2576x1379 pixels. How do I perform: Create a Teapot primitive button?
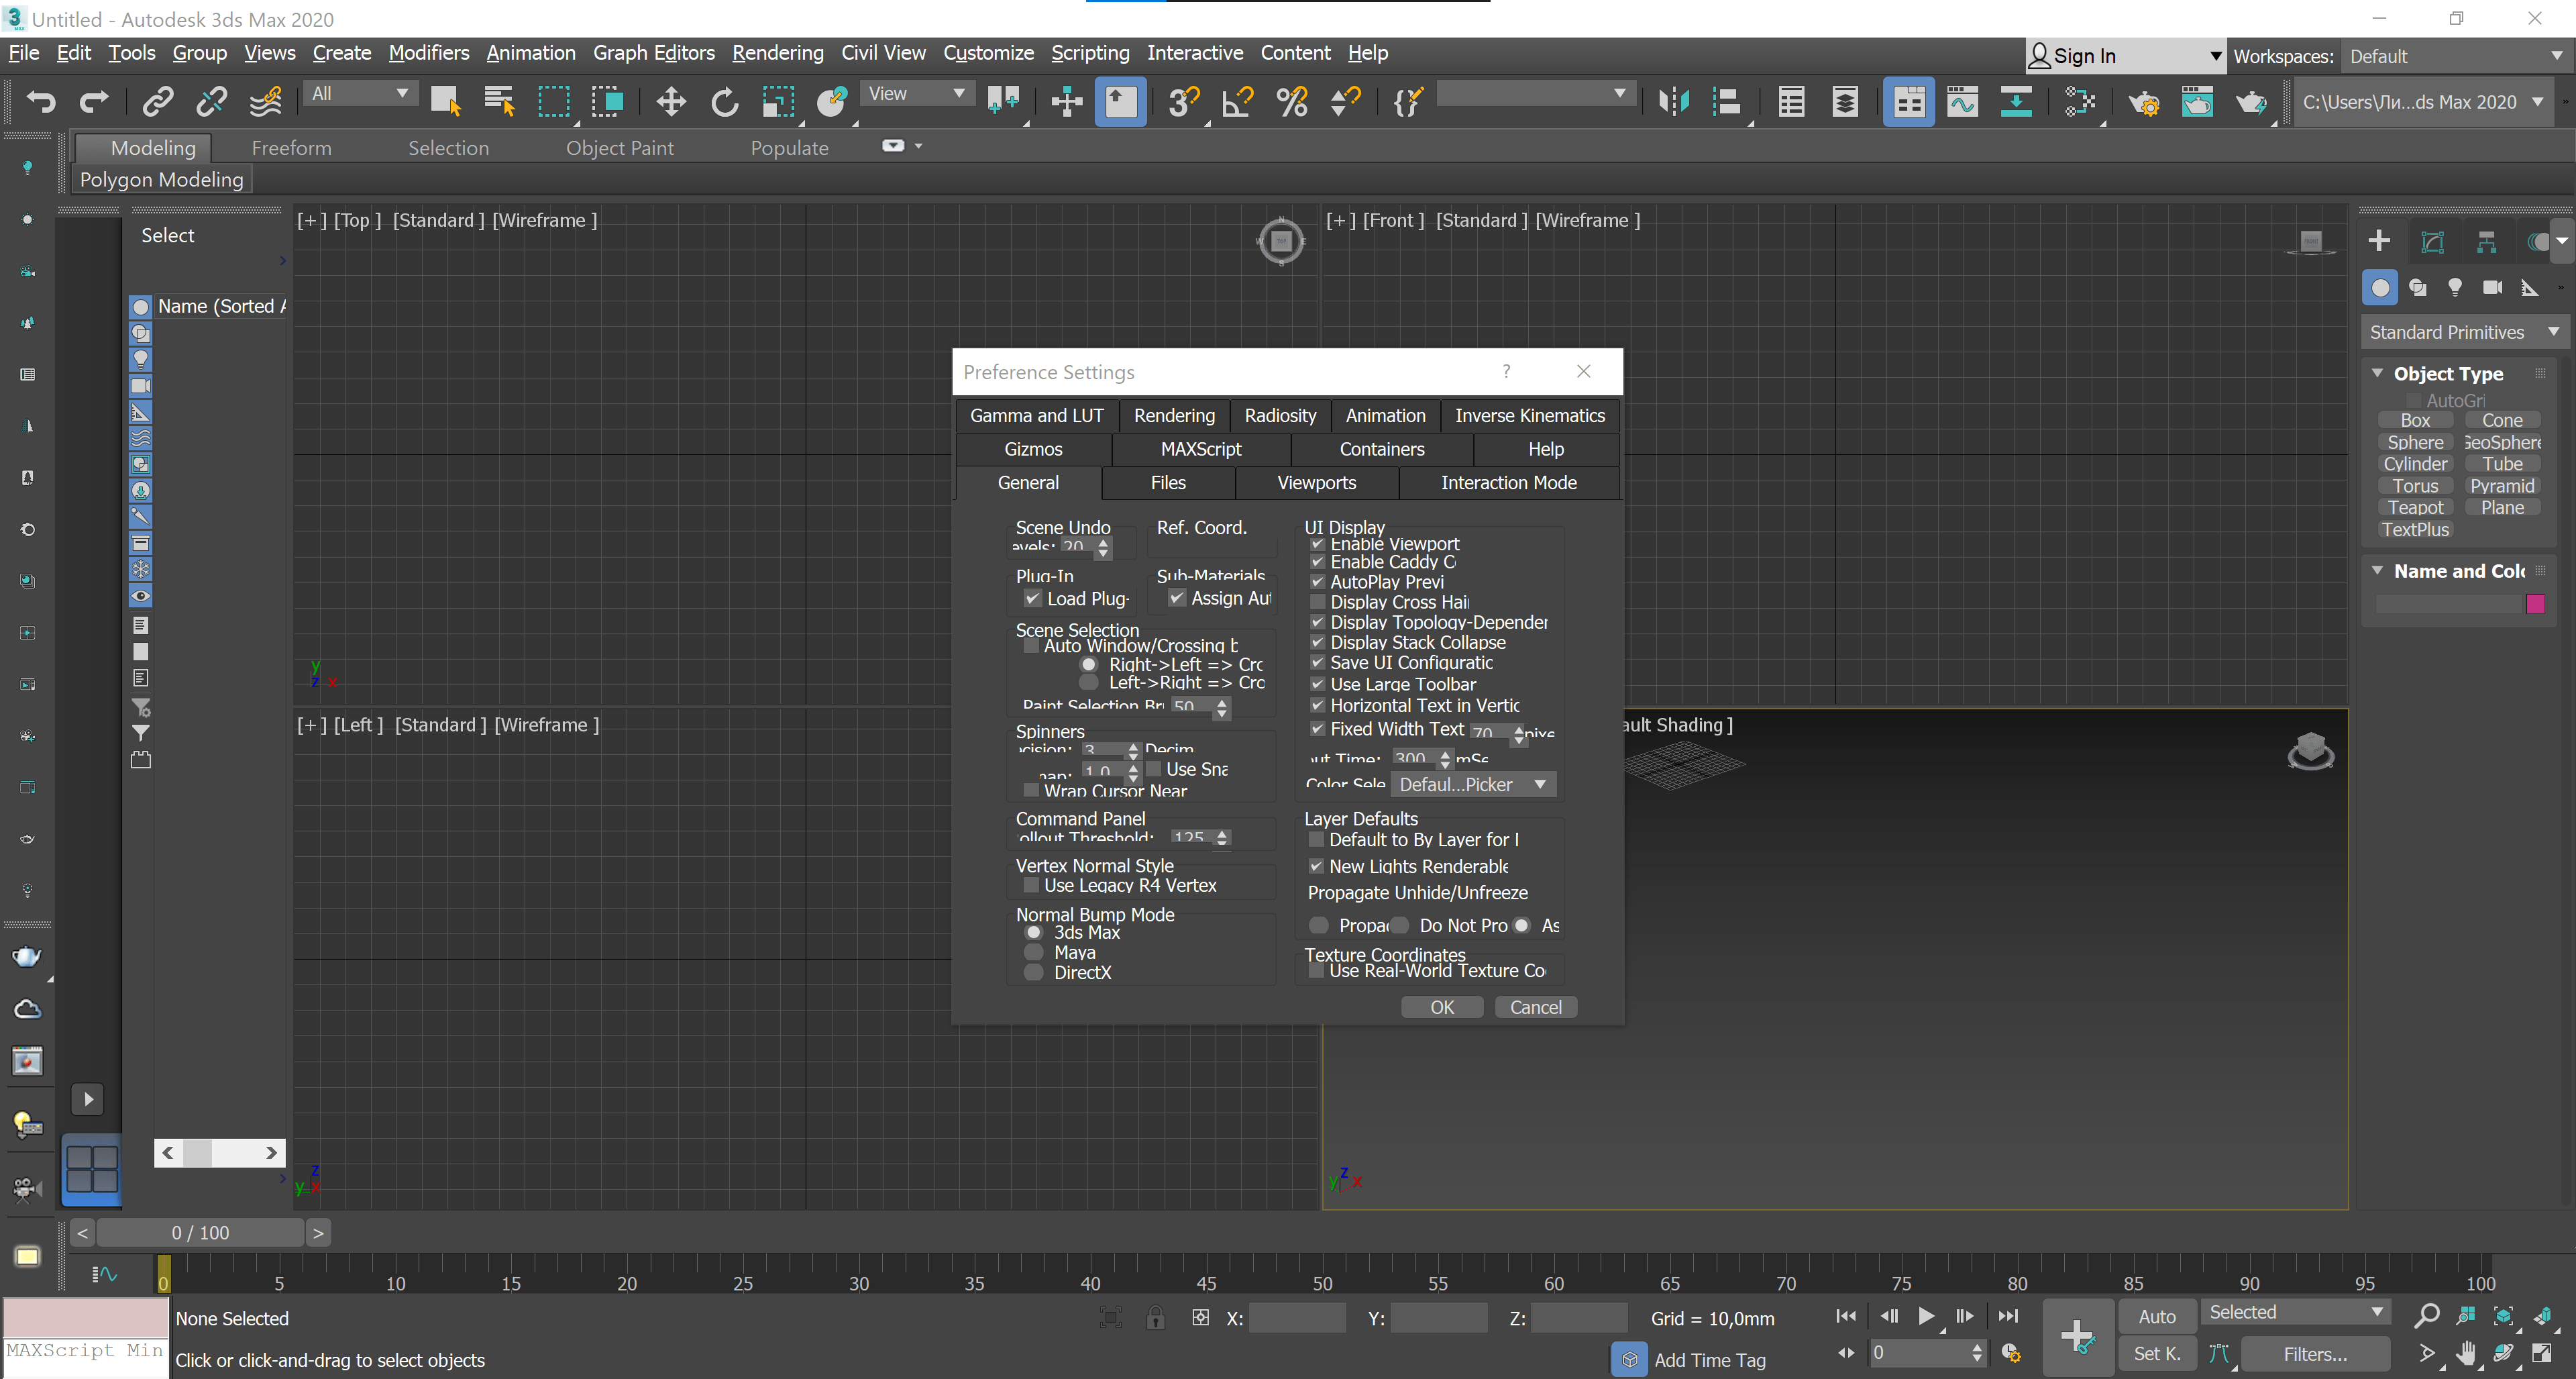(x=2415, y=508)
